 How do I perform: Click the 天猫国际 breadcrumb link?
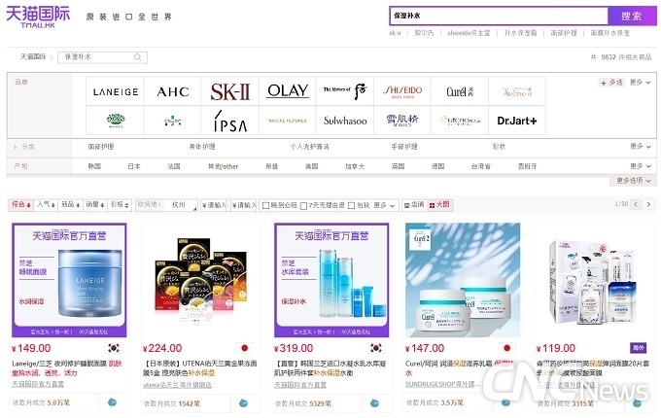click(x=33, y=57)
